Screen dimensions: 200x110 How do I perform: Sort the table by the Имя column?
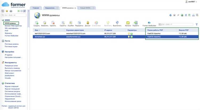pos(37,30)
